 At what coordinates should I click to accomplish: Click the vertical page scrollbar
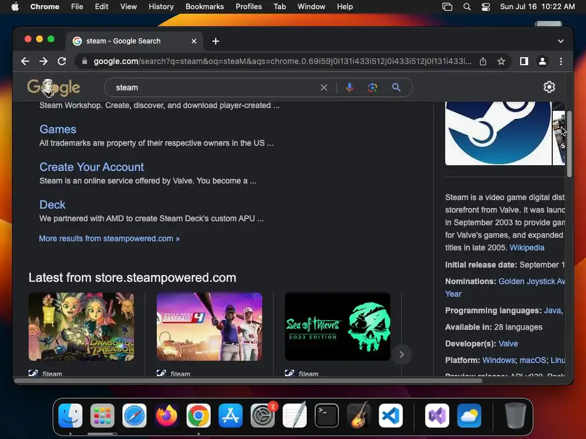pyautogui.click(x=569, y=143)
